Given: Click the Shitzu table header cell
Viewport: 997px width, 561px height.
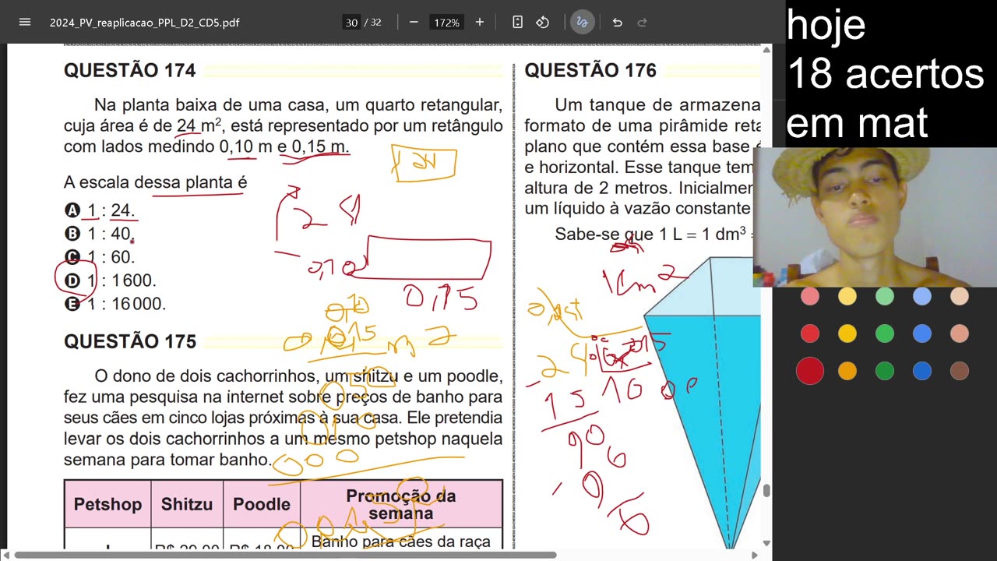Looking at the screenshot, I should coord(187,504).
